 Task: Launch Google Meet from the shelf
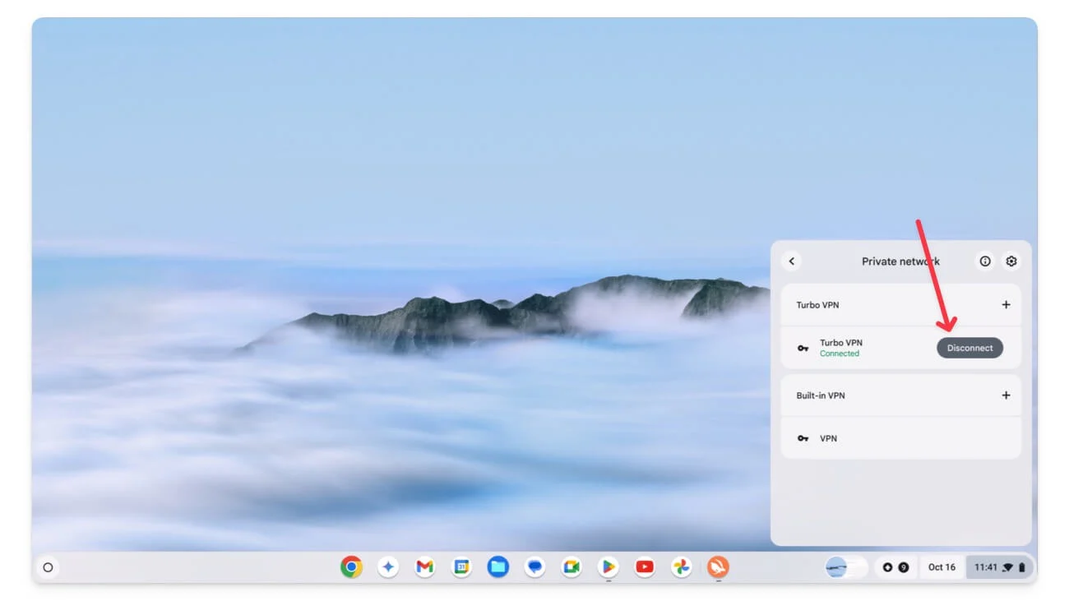click(572, 566)
